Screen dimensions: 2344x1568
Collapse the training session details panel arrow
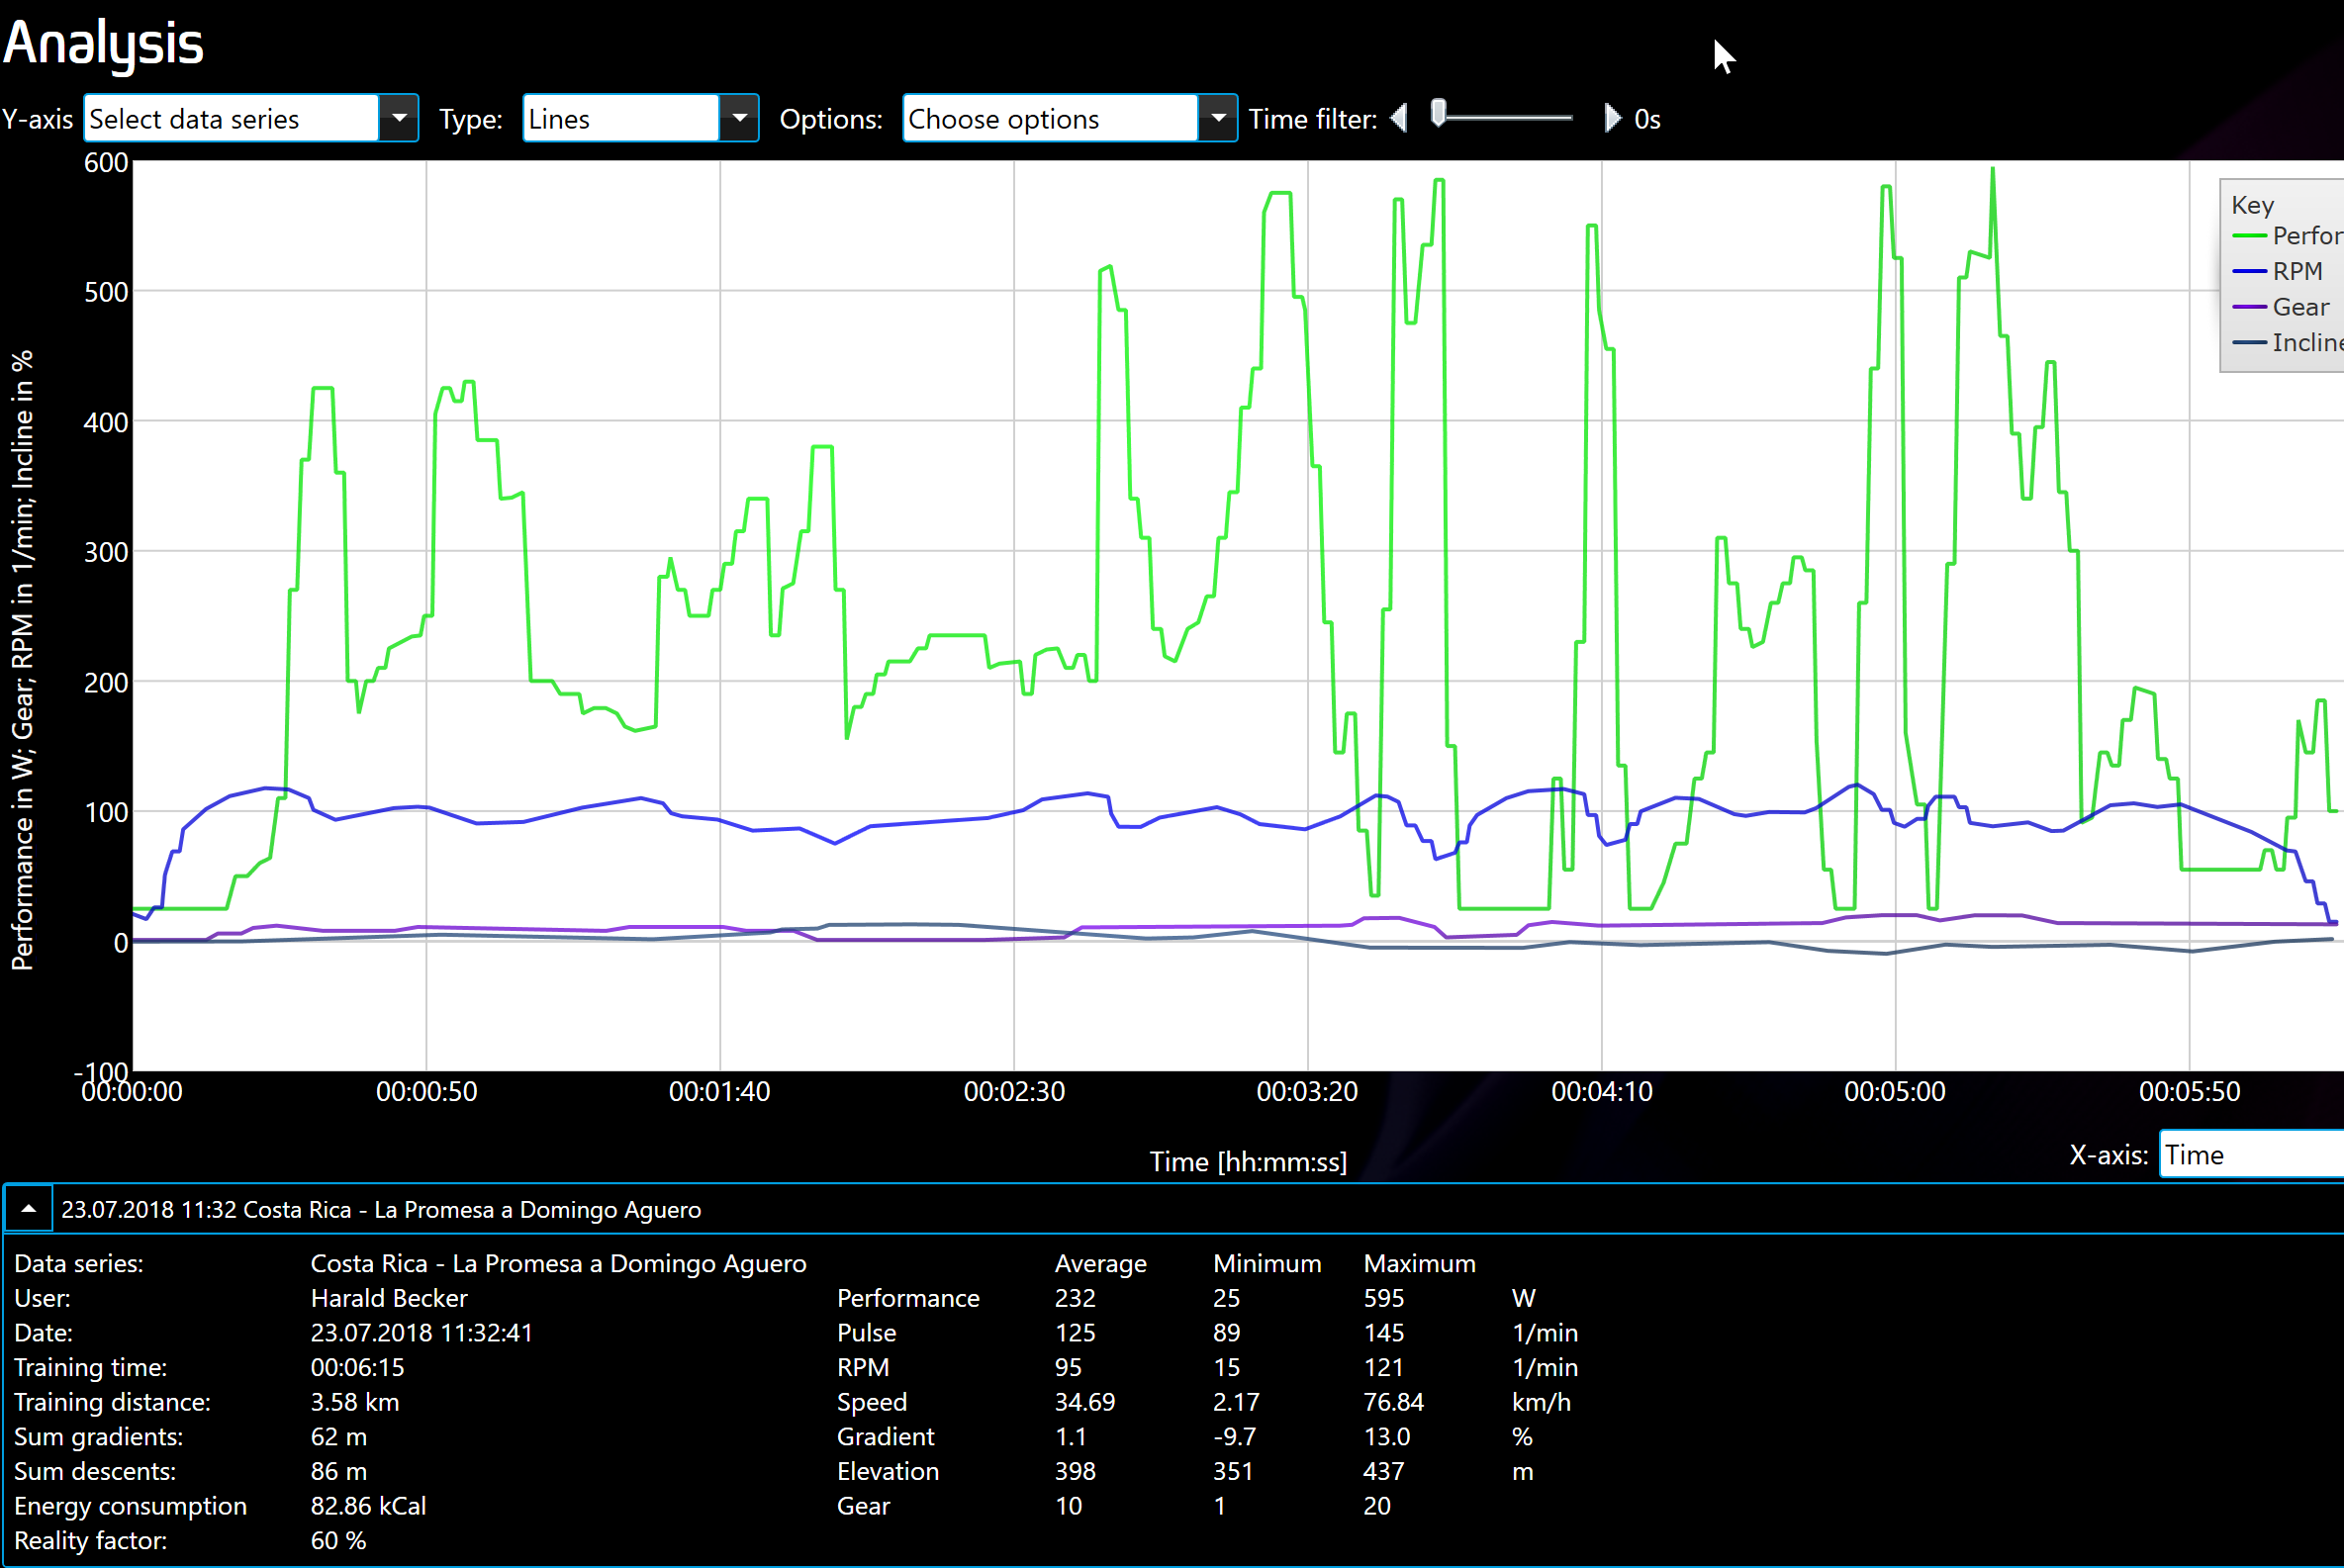pos(29,1209)
